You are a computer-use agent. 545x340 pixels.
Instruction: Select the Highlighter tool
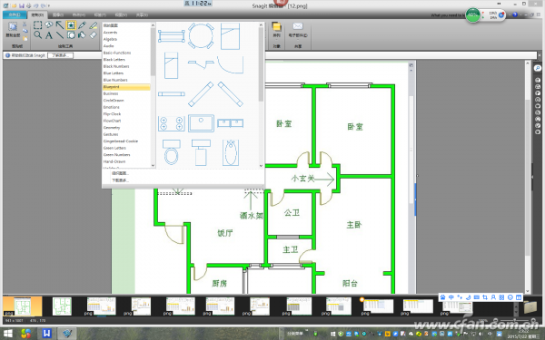pos(94,25)
